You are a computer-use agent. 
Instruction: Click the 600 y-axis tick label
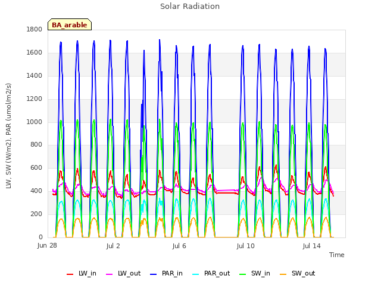[x=36, y=167]
